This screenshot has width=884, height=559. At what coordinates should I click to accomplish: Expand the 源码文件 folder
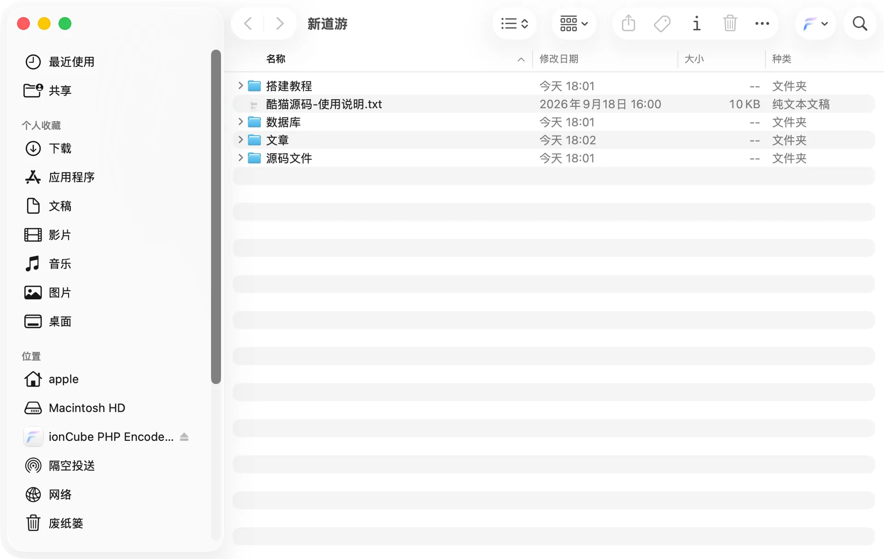[240, 158]
